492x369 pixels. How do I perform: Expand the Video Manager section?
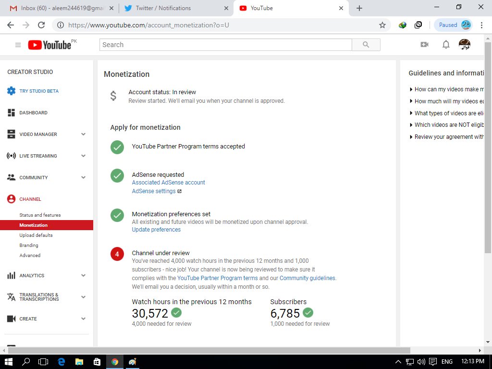tap(84, 135)
